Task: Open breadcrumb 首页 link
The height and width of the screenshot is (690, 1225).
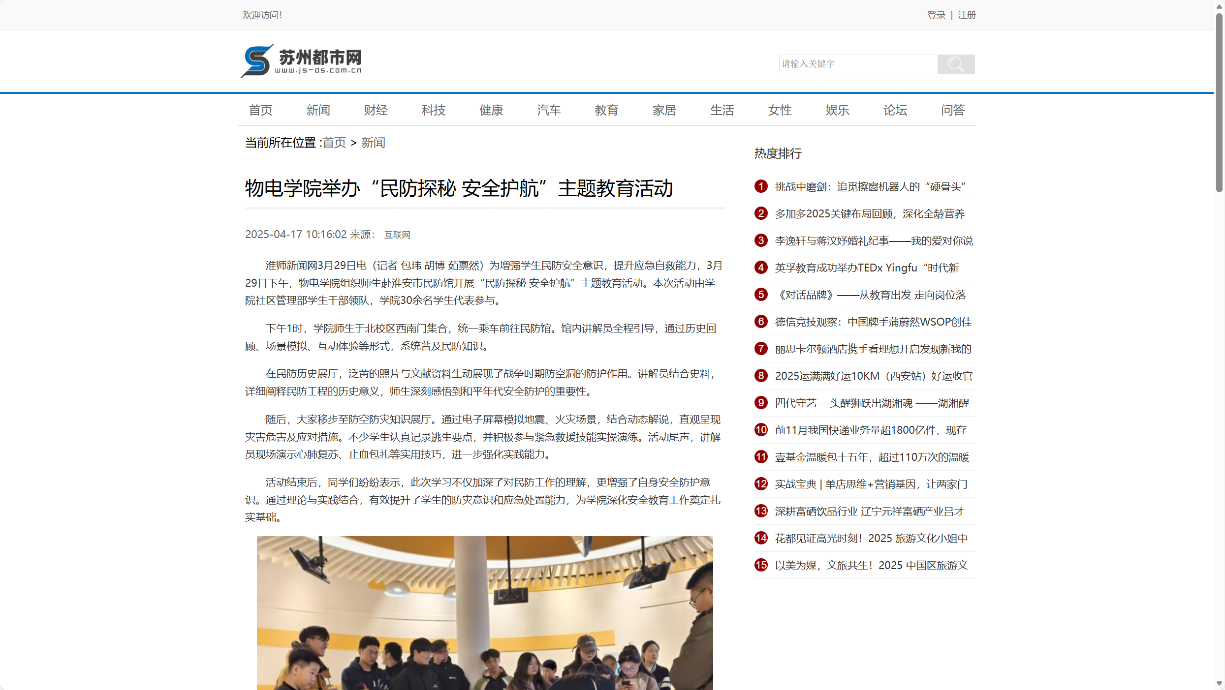Action: [x=334, y=143]
